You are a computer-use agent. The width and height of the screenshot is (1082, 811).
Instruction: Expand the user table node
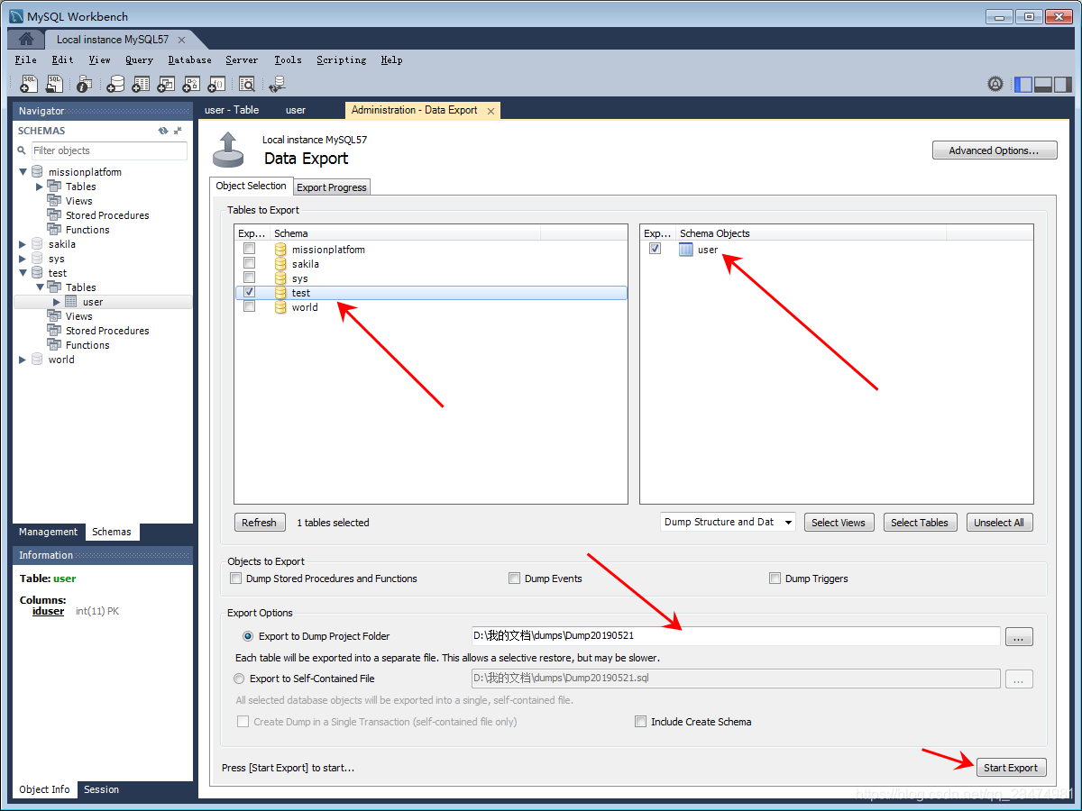pyautogui.click(x=57, y=302)
